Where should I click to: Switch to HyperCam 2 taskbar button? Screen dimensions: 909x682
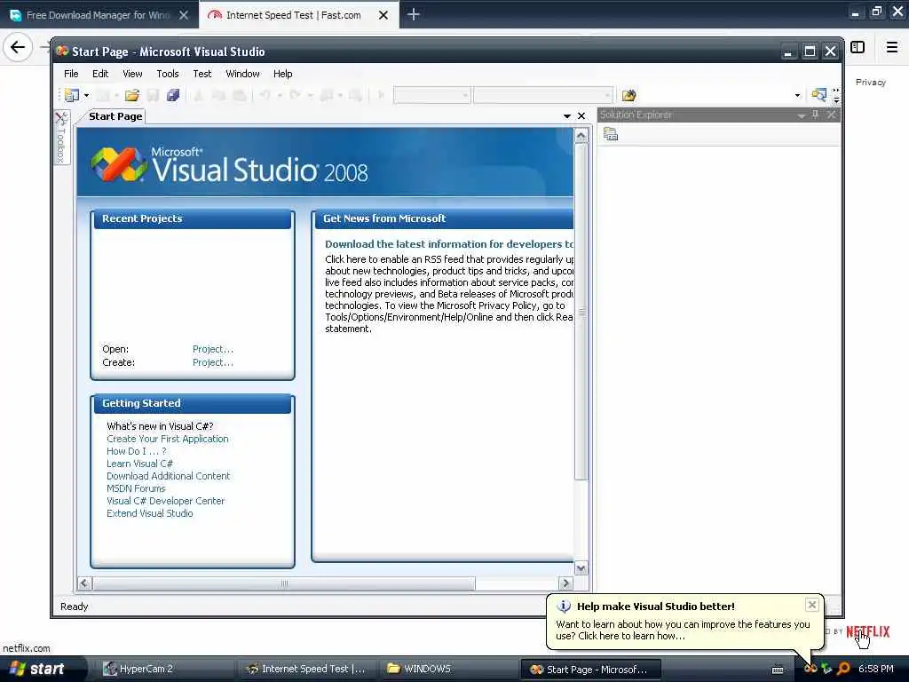click(x=163, y=669)
